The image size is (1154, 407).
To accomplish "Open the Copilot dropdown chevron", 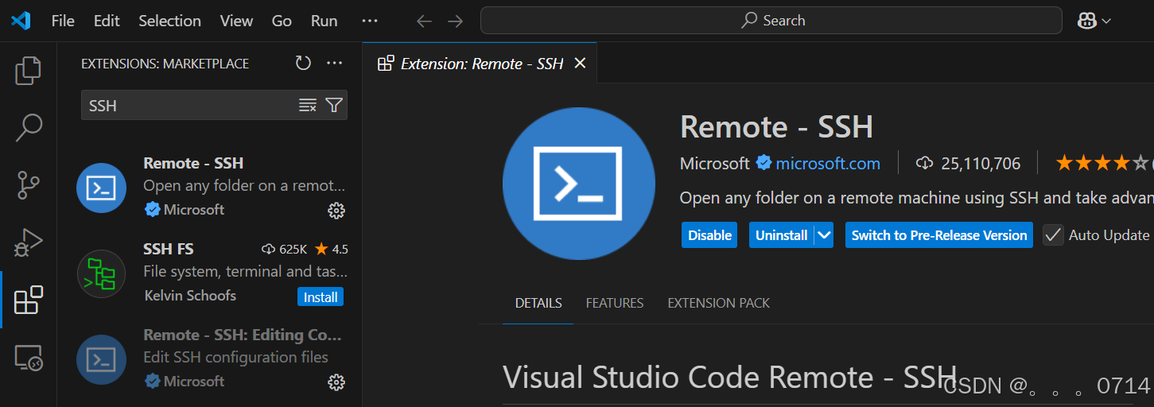I will coord(1105,21).
